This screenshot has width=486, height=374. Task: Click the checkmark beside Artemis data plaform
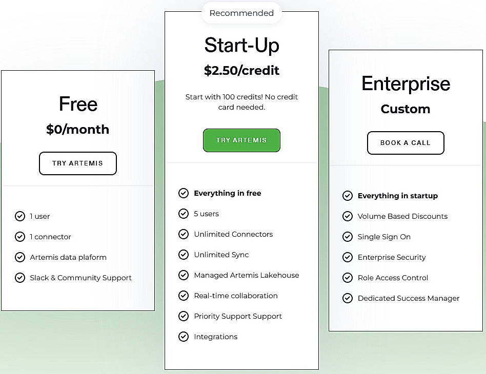(x=20, y=257)
